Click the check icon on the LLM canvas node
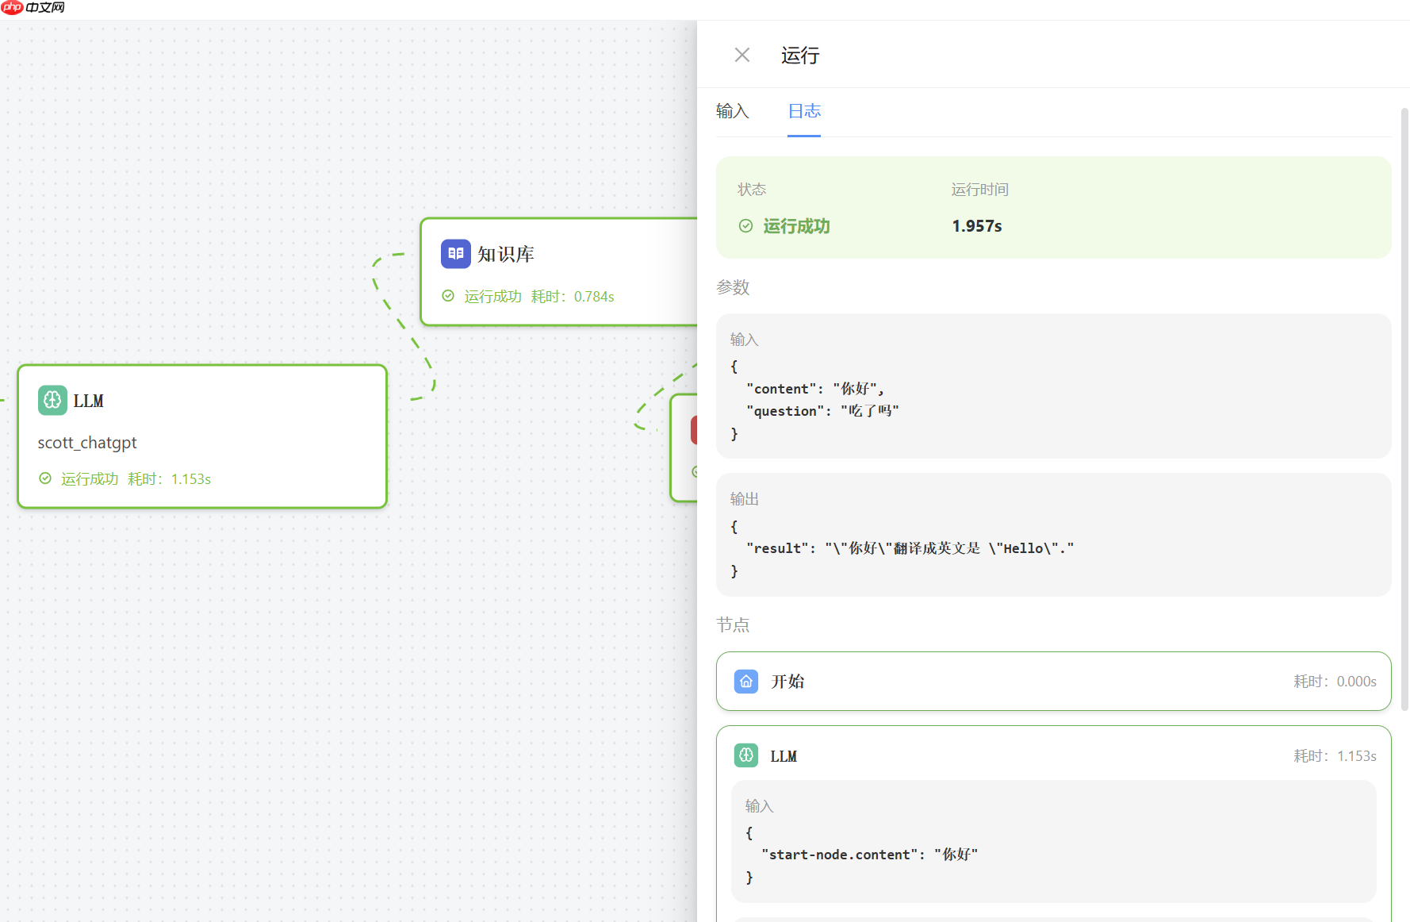 pyautogui.click(x=45, y=478)
